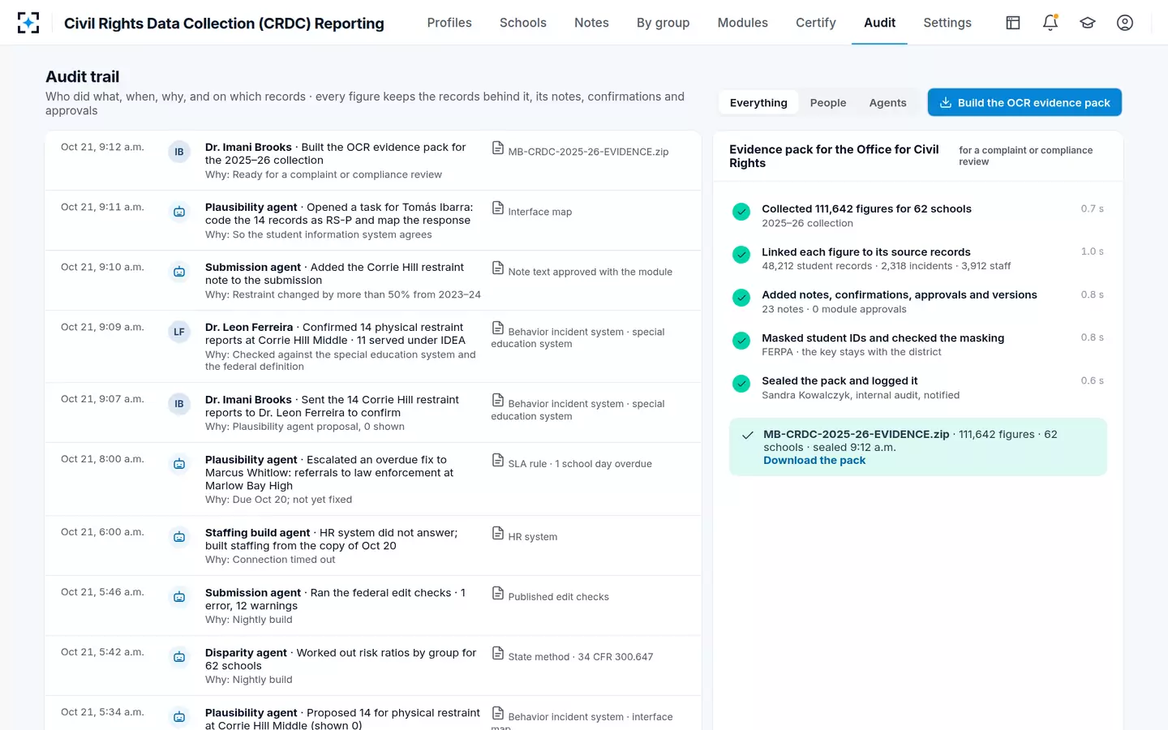Click agent robot icon on Disparity agent row

pos(179,657)
